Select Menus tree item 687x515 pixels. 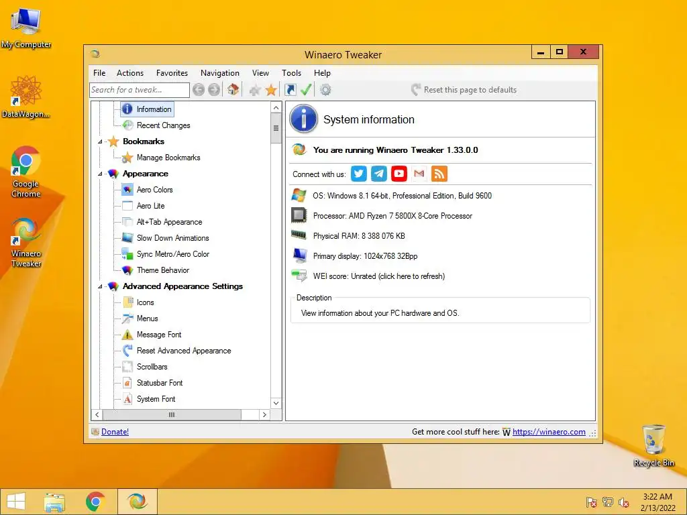(147, 319)
